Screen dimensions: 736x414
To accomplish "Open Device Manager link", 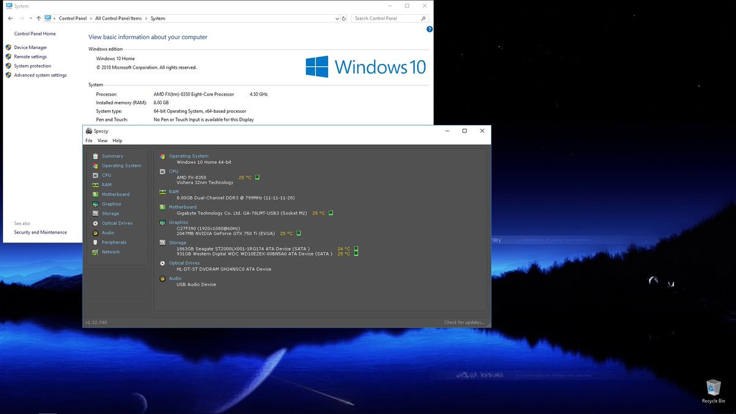I will (30, 47).
